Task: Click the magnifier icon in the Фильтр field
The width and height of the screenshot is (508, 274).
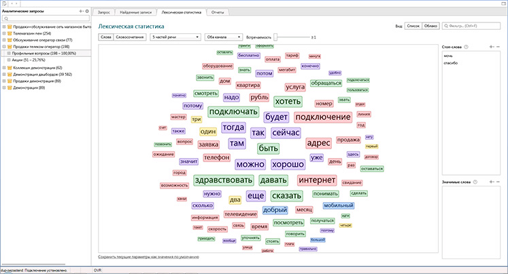Action: pos(446,26)
